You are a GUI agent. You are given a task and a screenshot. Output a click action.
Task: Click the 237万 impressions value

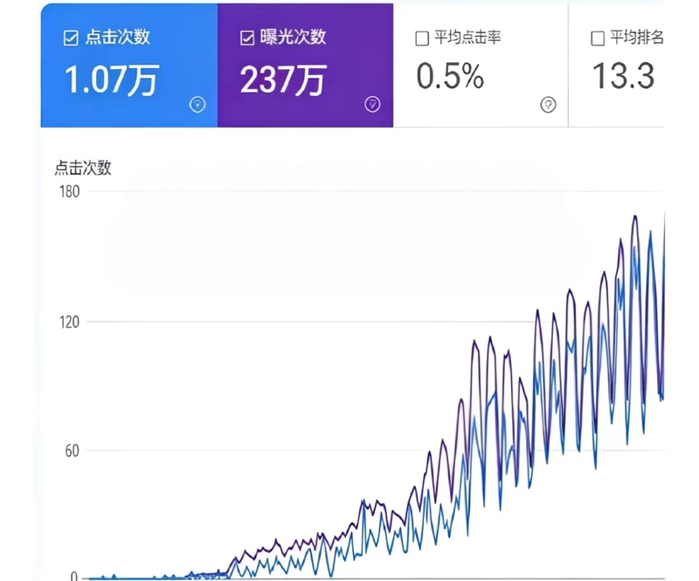coord(286,79)
